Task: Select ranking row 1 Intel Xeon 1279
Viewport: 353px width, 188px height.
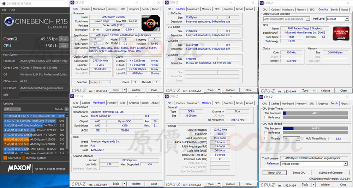Action: pyautogui.click(x=35, y=116)
